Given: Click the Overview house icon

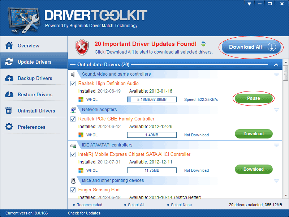Looking at the screenshot, I should point(9,45).
